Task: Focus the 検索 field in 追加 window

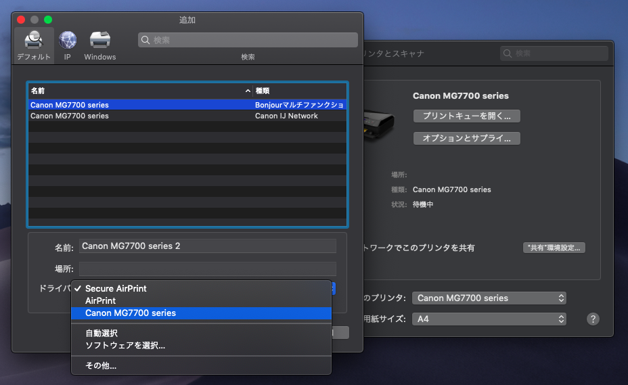Action: pyautogui.click(x=248, y=40)
